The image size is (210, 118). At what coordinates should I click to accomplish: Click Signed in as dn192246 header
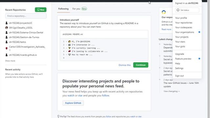click(187, 3)
